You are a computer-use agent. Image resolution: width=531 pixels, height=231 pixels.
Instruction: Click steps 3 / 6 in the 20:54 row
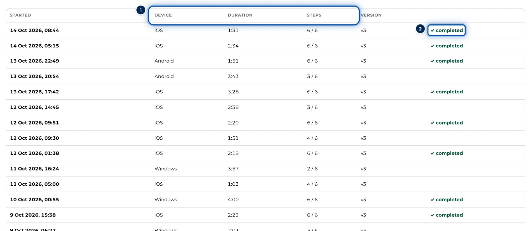312,76
